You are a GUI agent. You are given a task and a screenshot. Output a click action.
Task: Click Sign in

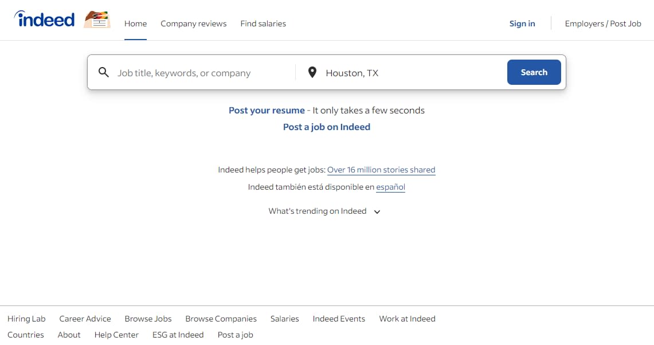point(522,23)
